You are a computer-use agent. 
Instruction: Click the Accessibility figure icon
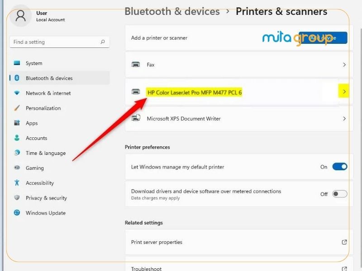point(17,183)
